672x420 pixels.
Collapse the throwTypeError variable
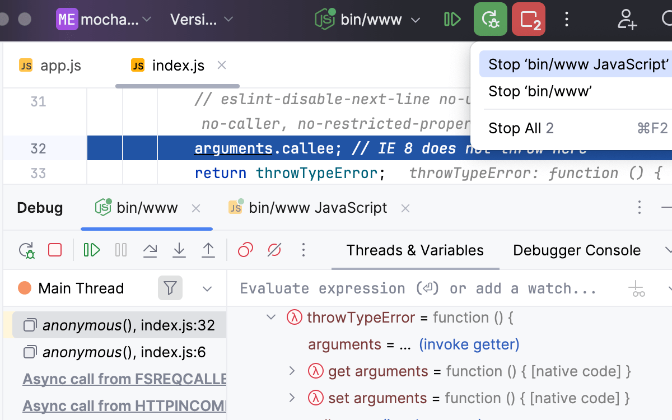coord(271,317)
